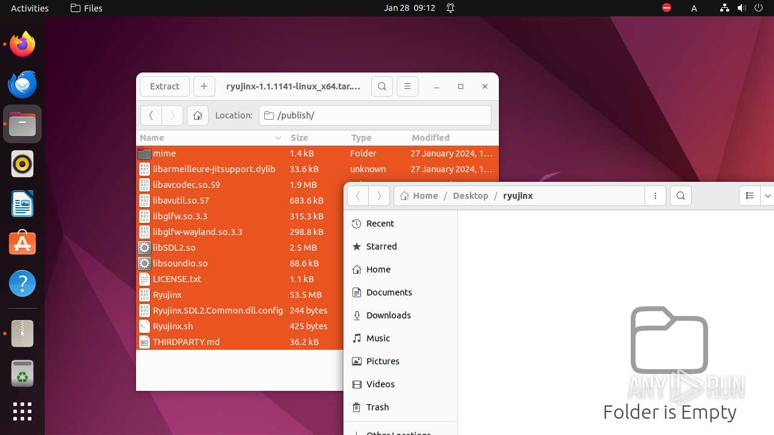Click the Name column sort arrow
Image resolution: width=774 pixels, height=435 pixels.
coord(278,138)
